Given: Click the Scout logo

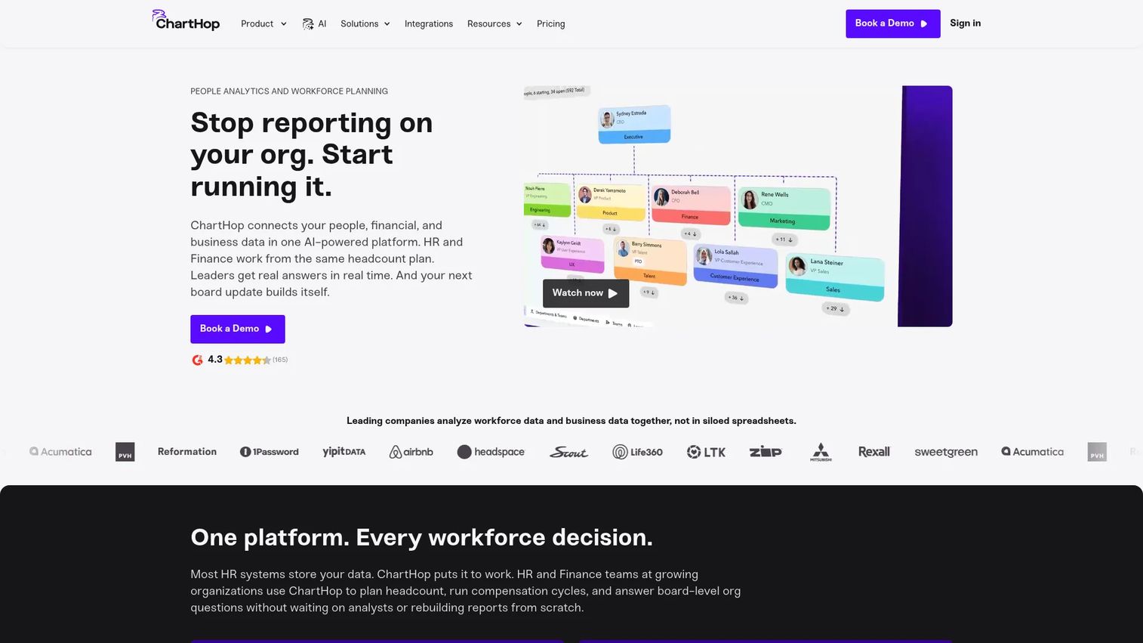Looking at the screenshot, I should (568, 452).
